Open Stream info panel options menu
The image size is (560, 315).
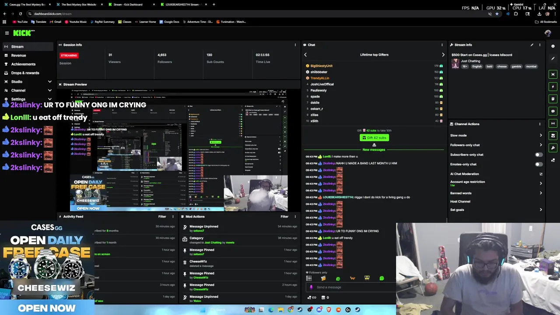pyautogui.click(x=539, y=45)
